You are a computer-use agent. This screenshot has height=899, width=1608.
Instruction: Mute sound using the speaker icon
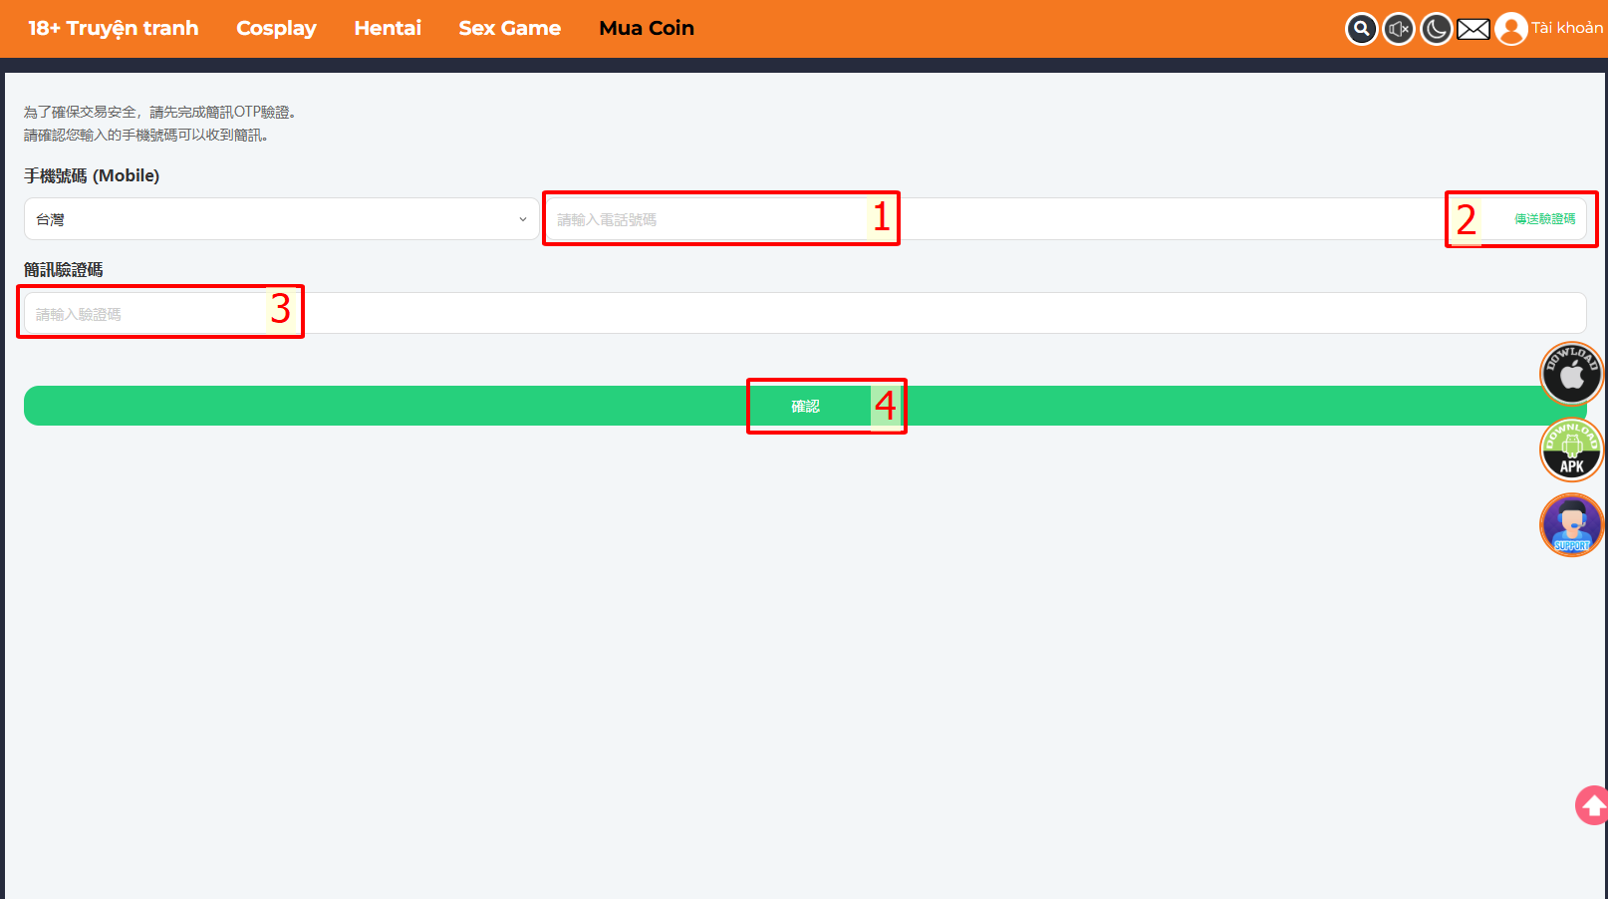pyautogui.click(x=1399, y=29)
